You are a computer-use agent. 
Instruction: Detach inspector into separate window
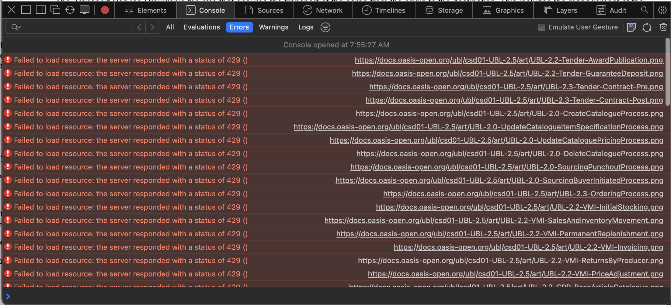tap(55, 10)
